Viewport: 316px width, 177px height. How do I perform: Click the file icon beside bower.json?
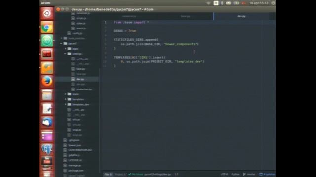pyautogui.click(x=65, y=145)
